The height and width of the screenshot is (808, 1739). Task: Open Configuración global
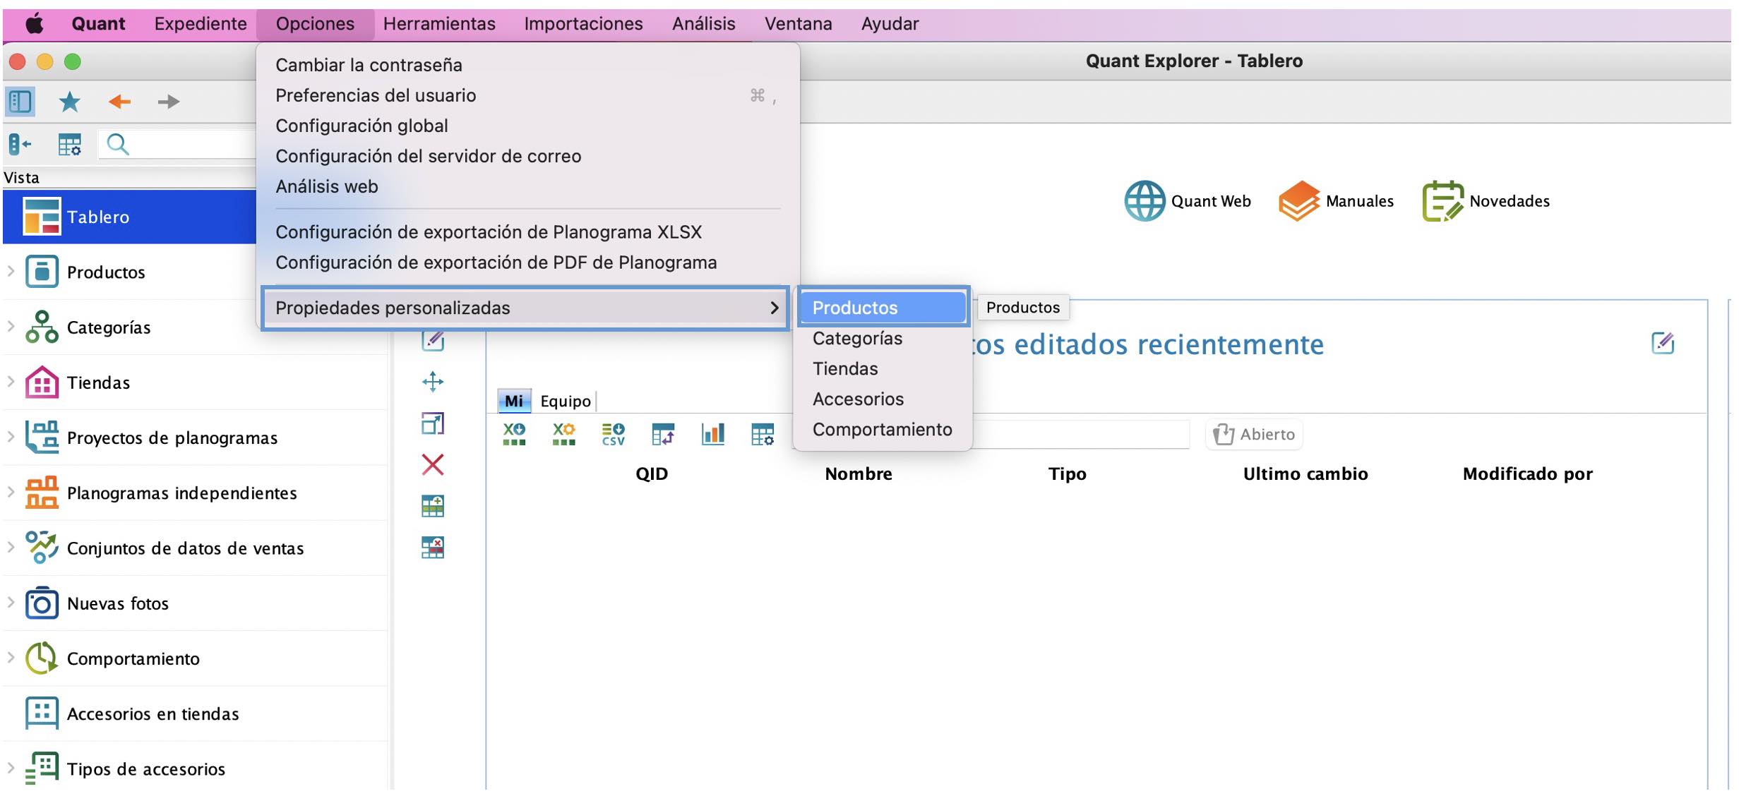(x=527, y=126)
